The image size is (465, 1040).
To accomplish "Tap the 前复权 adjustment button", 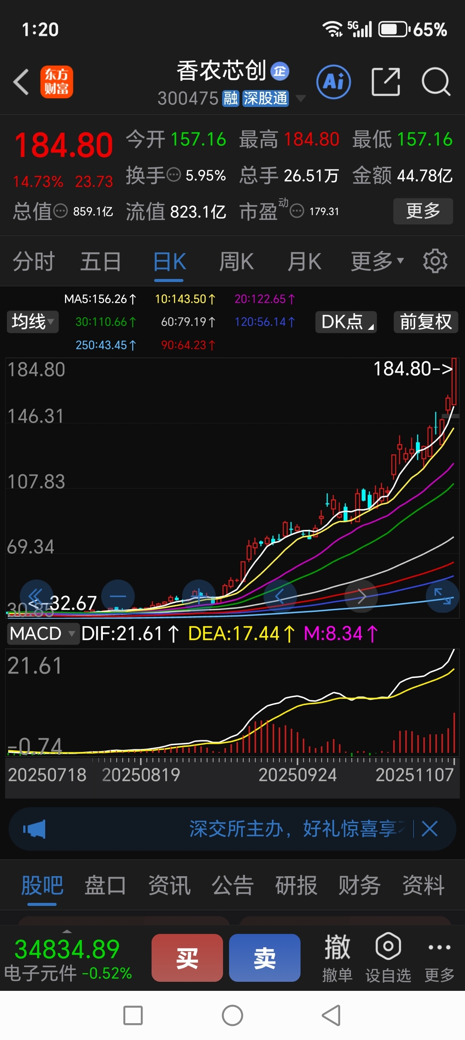I will tap(426, 322).
